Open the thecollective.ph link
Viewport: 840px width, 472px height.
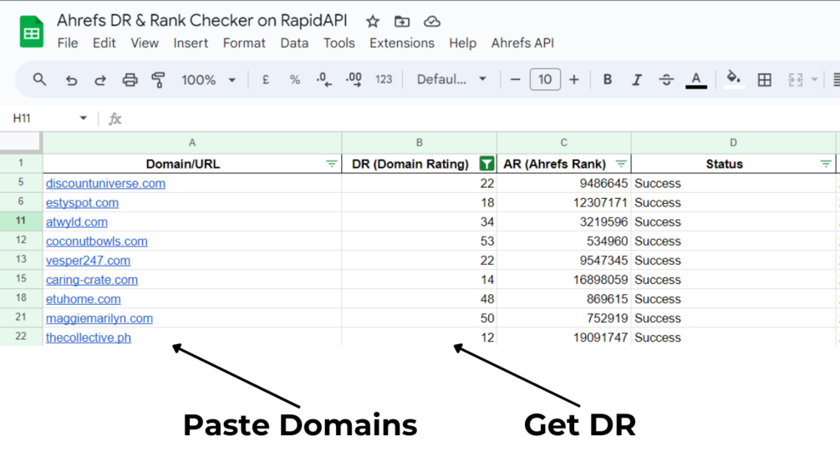click(89, 338)
